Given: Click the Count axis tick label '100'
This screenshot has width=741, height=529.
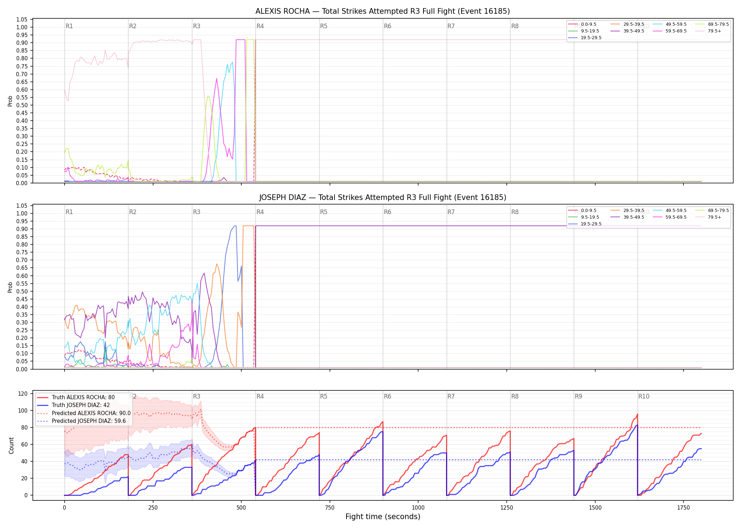Looking at the screenshot, I should coord(23,411).
